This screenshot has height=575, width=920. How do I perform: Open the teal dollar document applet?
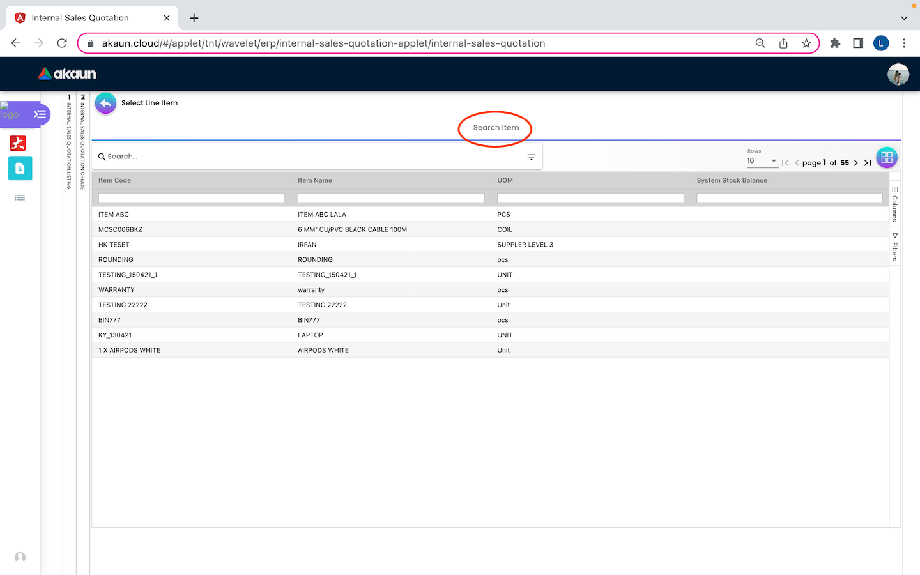[20, 168]
